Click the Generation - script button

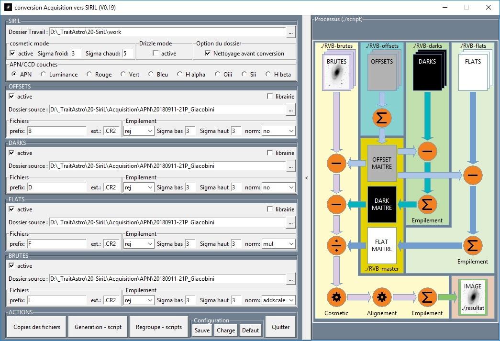(x=98, y=326)
